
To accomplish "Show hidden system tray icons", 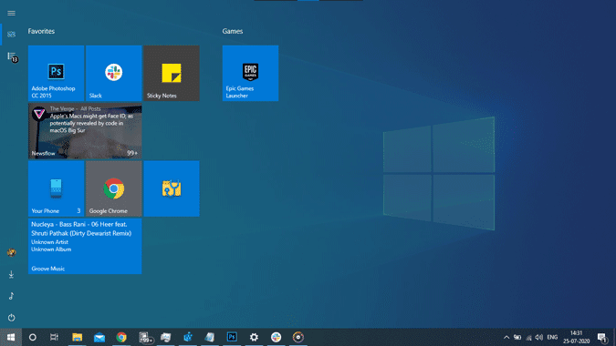I will (x=506, y=337).
